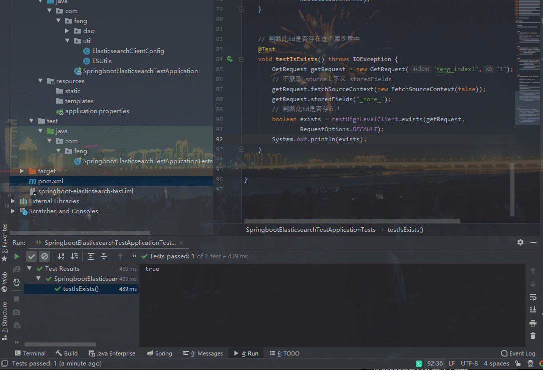Open the Favorites side panel
The image size is (543, 371).
(5, 242)
